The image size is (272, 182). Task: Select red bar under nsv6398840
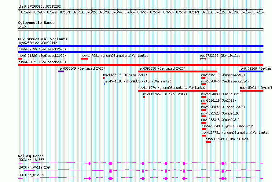click(x=204, y=84)
